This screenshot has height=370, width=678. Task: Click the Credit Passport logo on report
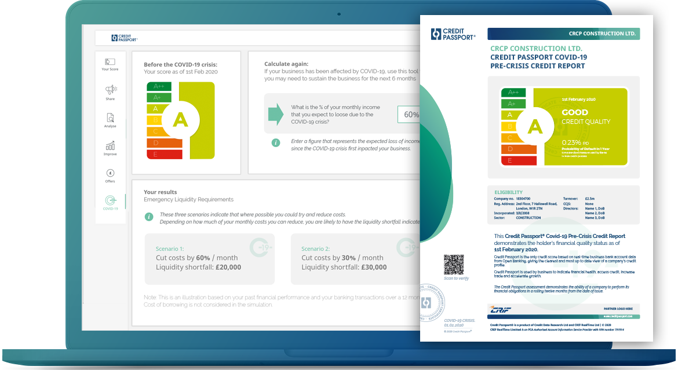(453, 34)
